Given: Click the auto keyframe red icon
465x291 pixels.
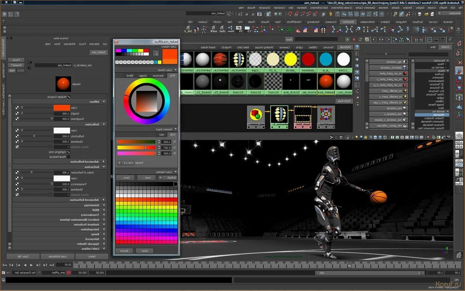Looking at the screenshot, I should 68,273.
